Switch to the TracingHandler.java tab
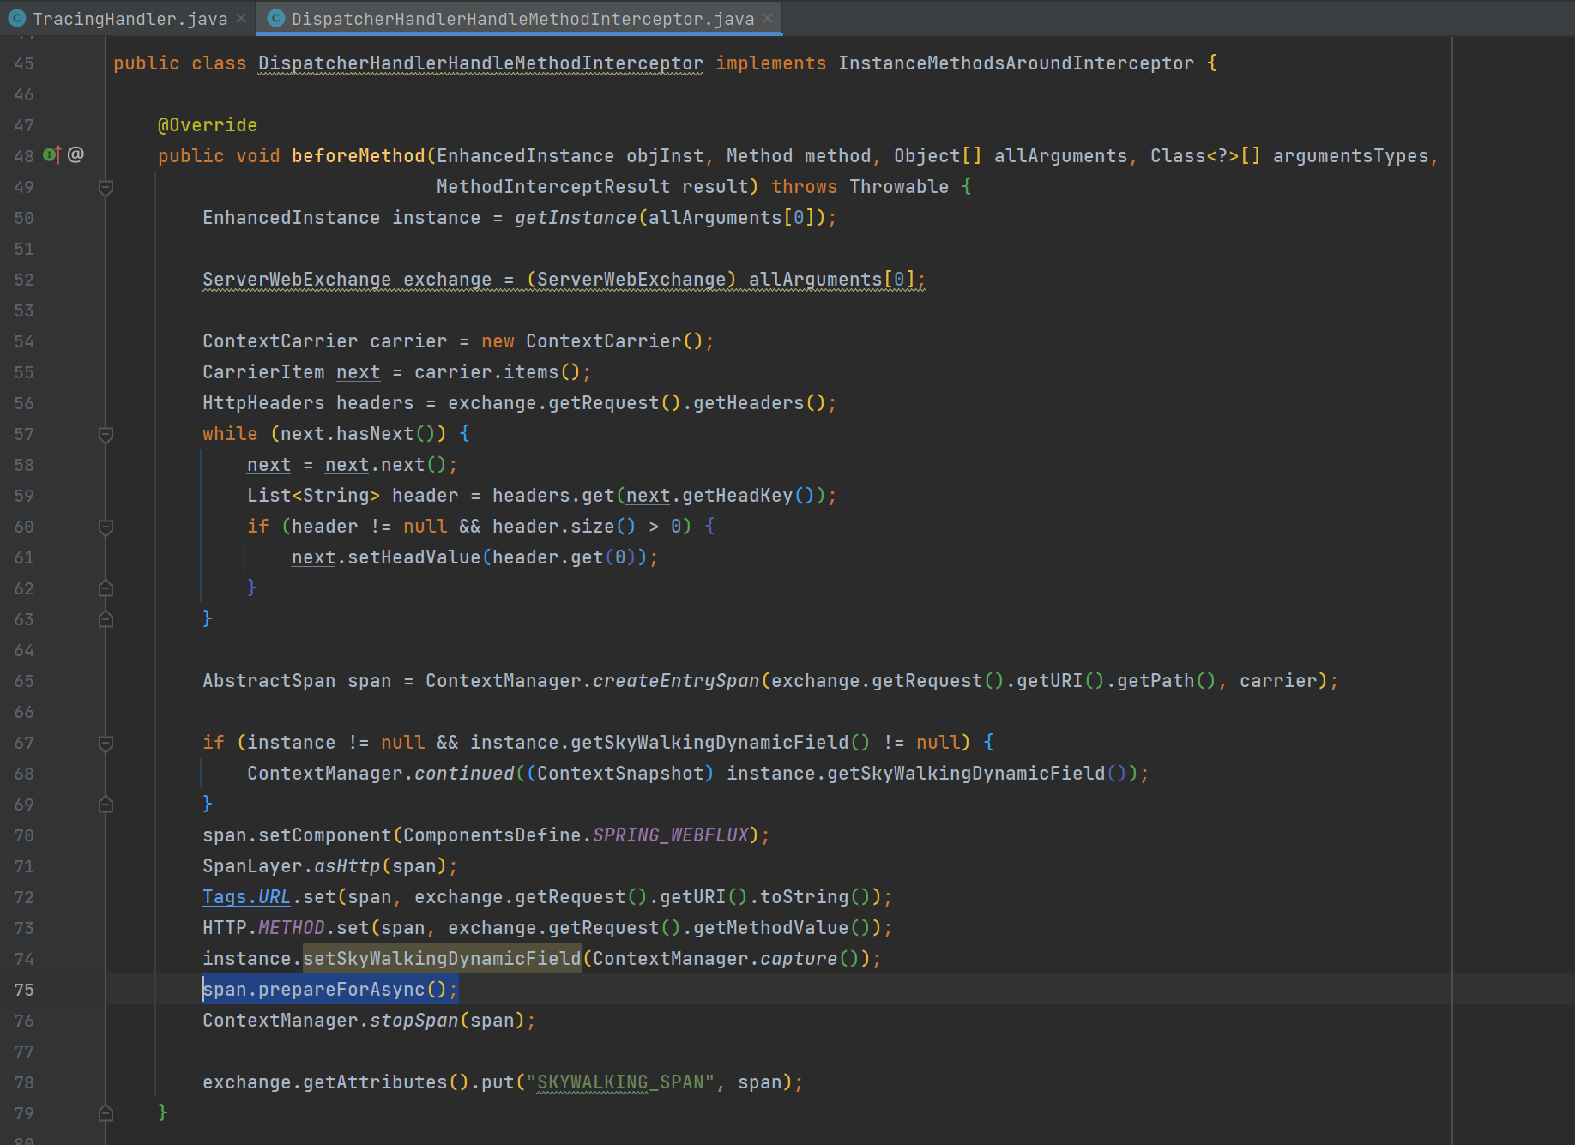 coord(129,18)
